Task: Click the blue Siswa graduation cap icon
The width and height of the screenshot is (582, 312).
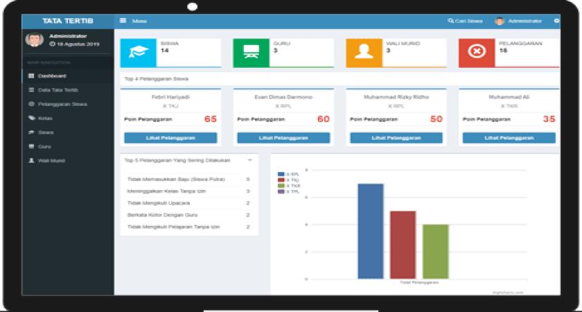Action: click(x=139, y=53)
